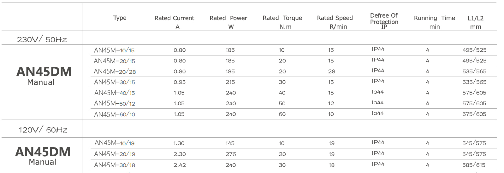Click the Rated Power column header
Viewport: 504px width, 173px height.
228,22
